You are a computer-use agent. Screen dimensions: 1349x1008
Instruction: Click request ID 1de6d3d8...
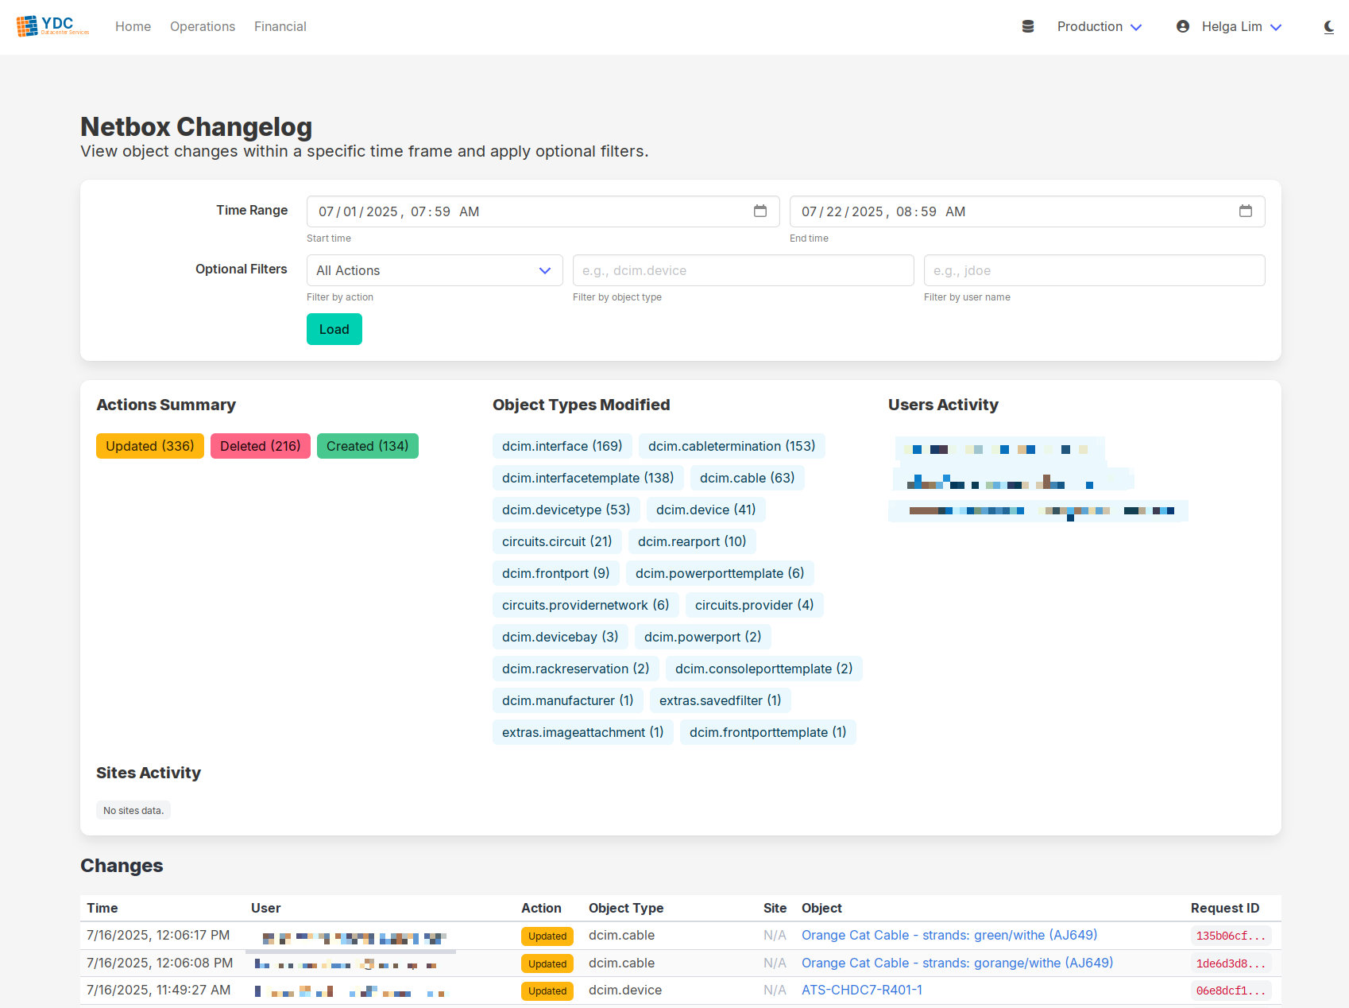(x=1231, y=963)
